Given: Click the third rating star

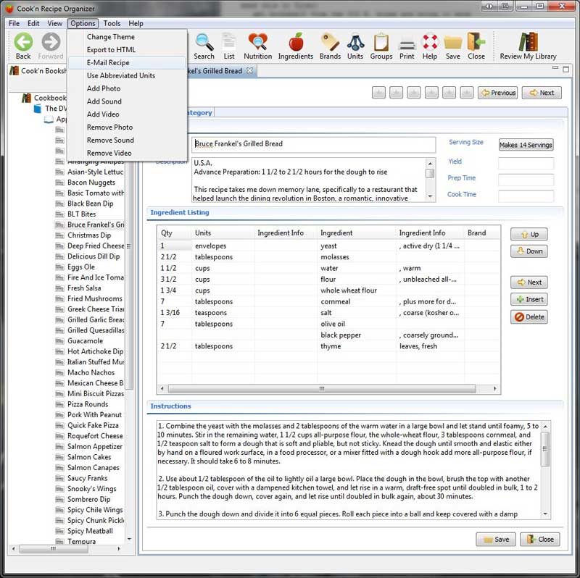Looking at the screenshot, I should point(414,93).
